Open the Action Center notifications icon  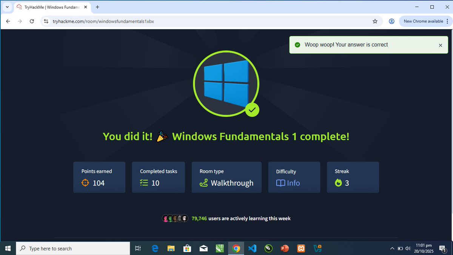click(x=443, y=248)
